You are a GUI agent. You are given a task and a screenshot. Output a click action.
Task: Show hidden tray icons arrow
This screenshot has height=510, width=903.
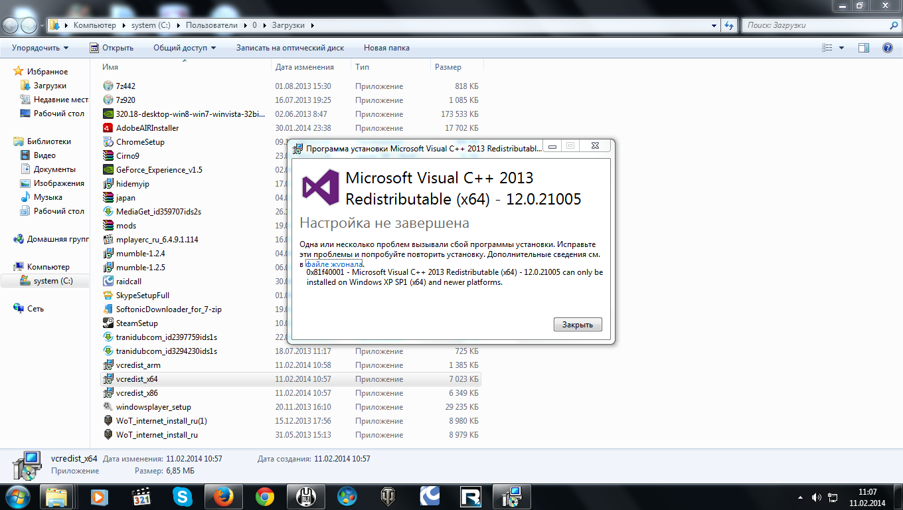coord(801,497)
